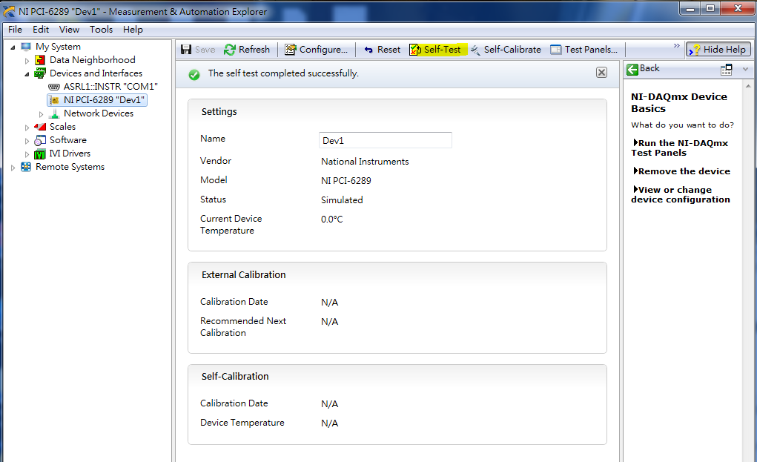Image resolution: width=757 pixels, height=462 pixels.
Task: Expand the Software tree node
Action: coord(27,141)
